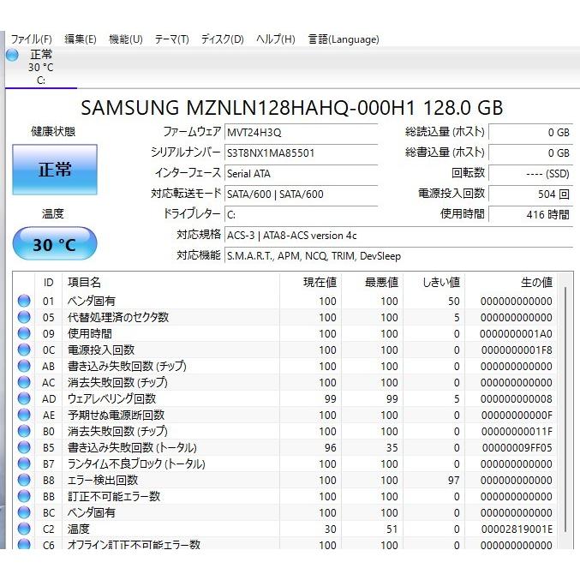The height and width of the screenshot is (580, 580).
Task: Open the ディスク(D) menu
Action: [222, 39]
